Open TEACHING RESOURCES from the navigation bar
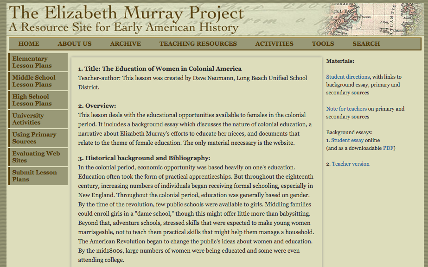The image size is (428, 267). (198, 43)
